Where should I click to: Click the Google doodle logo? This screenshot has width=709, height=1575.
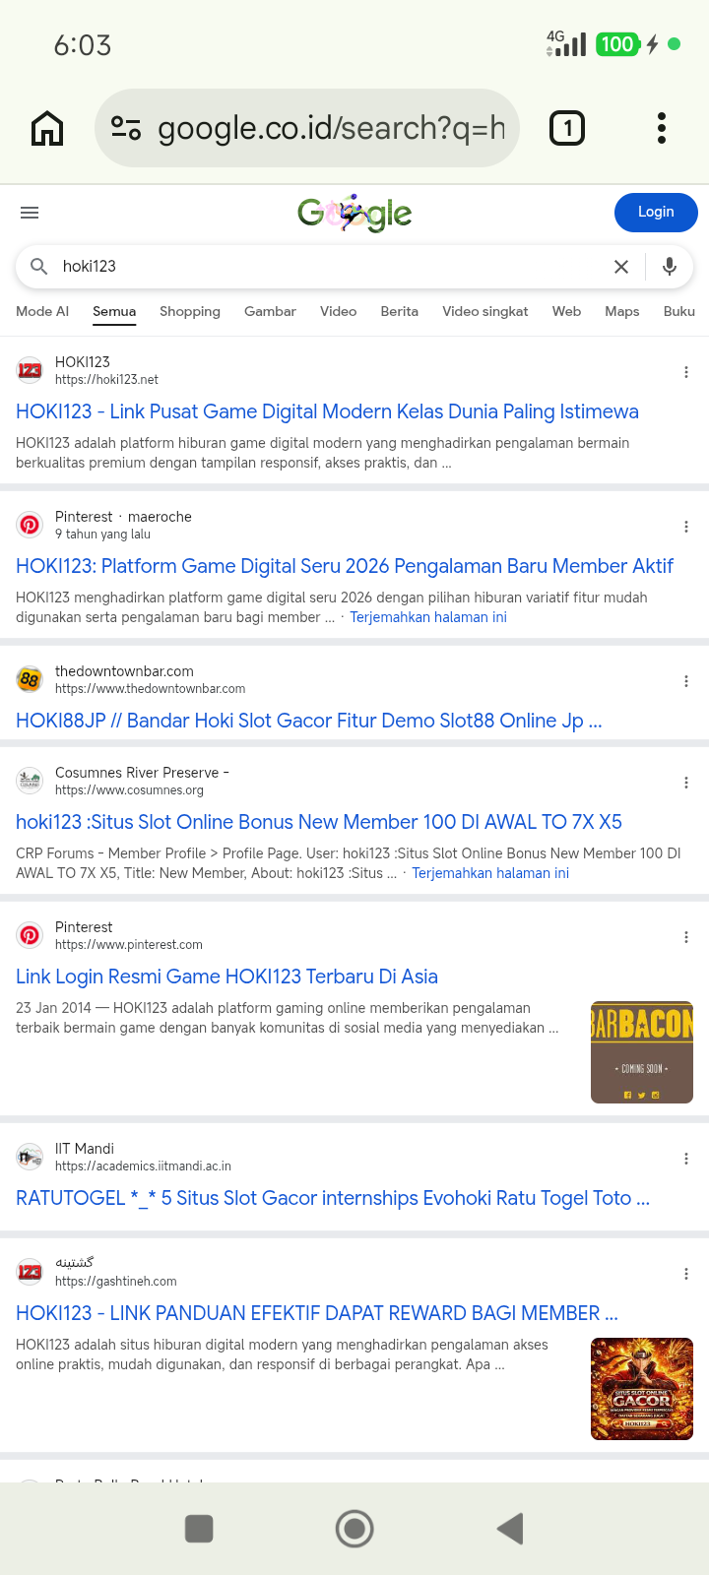(x=354, y=213)
